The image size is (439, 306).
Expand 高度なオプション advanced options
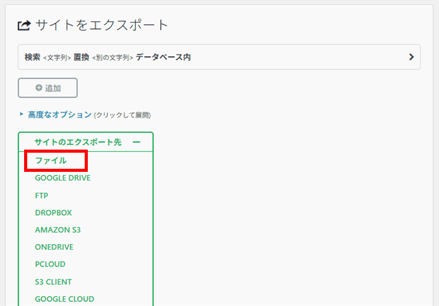(59, 114)
